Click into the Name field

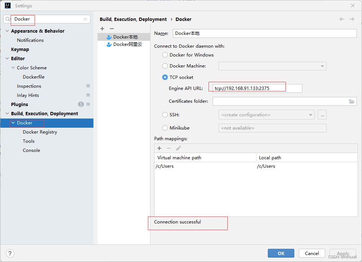coord(265,33)
